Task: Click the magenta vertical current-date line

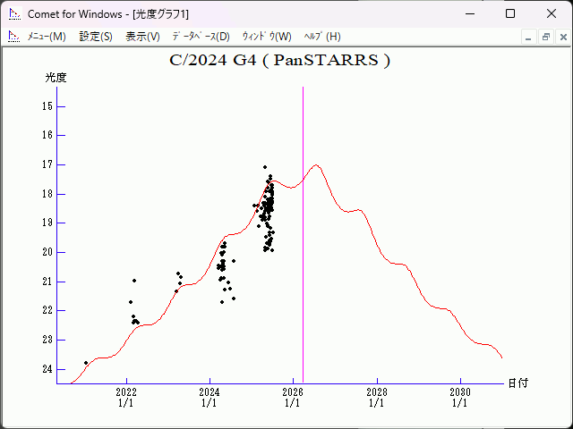Action: click(303, 268)
